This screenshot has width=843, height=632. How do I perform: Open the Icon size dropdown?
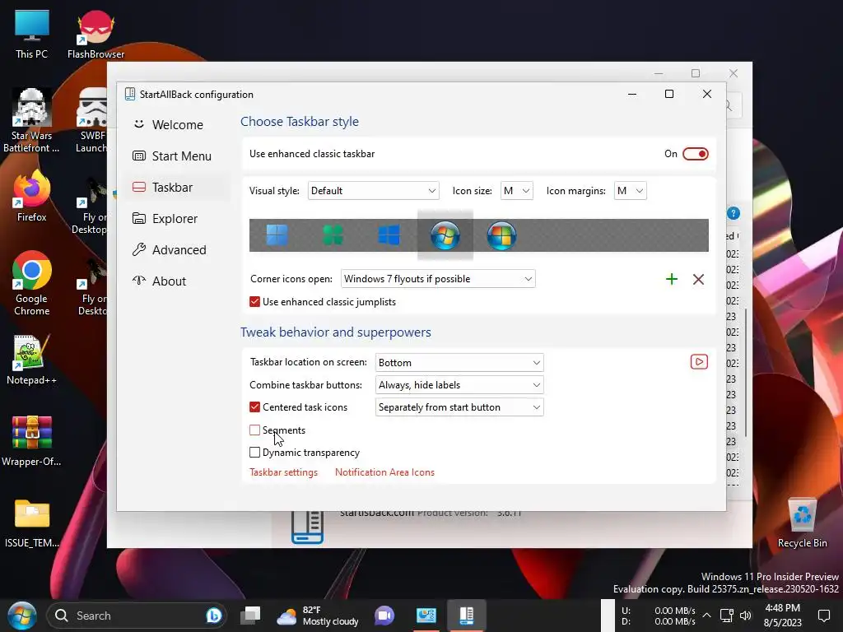(x=517, y=191)
